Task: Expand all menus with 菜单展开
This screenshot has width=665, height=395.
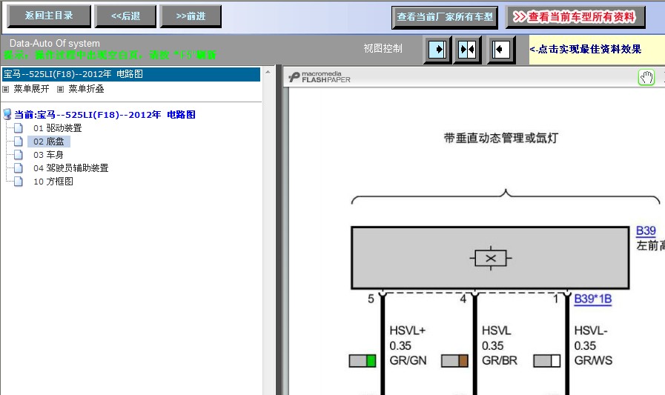Action: (31, 89)
